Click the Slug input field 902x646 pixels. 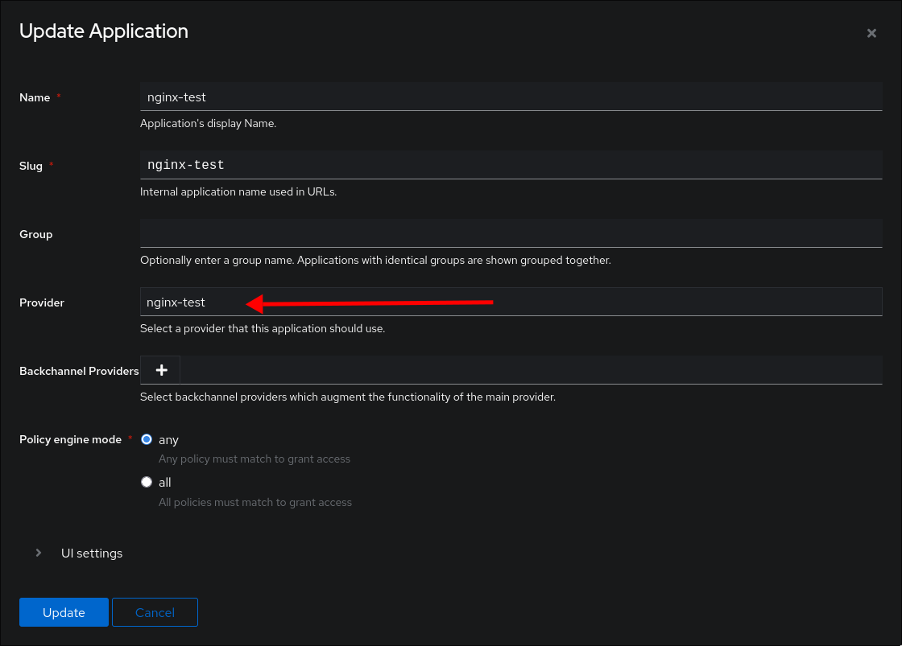(511, 165)
